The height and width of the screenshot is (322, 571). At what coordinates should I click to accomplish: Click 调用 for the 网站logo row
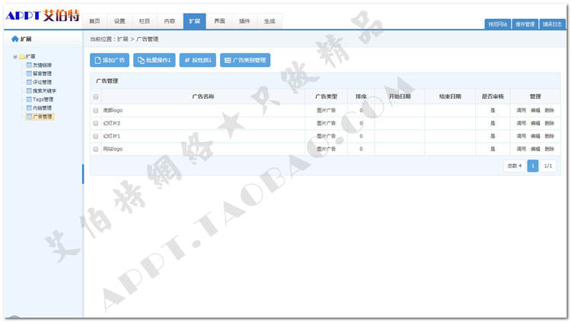521,149
